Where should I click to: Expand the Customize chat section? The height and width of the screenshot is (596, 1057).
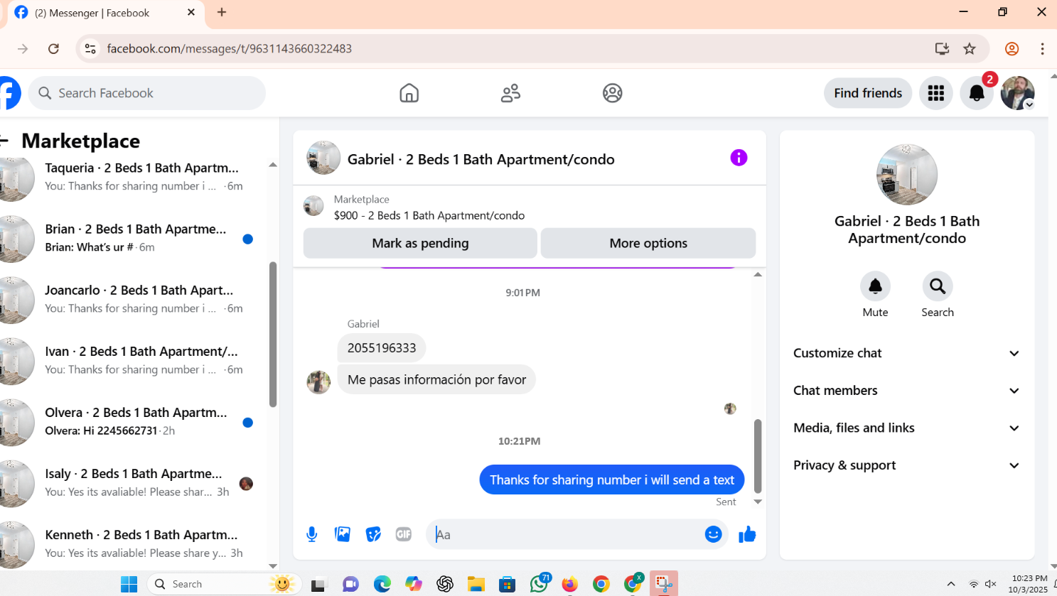click(x=906, y=353)
